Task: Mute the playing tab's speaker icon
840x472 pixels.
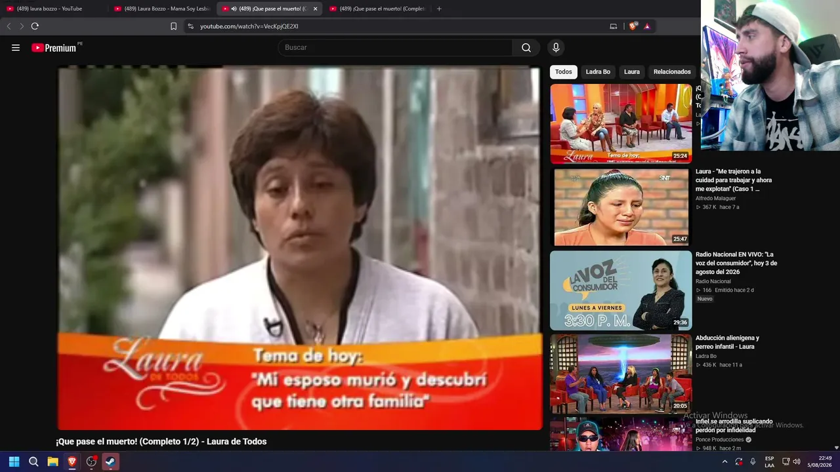Action: tap(234, 9)
